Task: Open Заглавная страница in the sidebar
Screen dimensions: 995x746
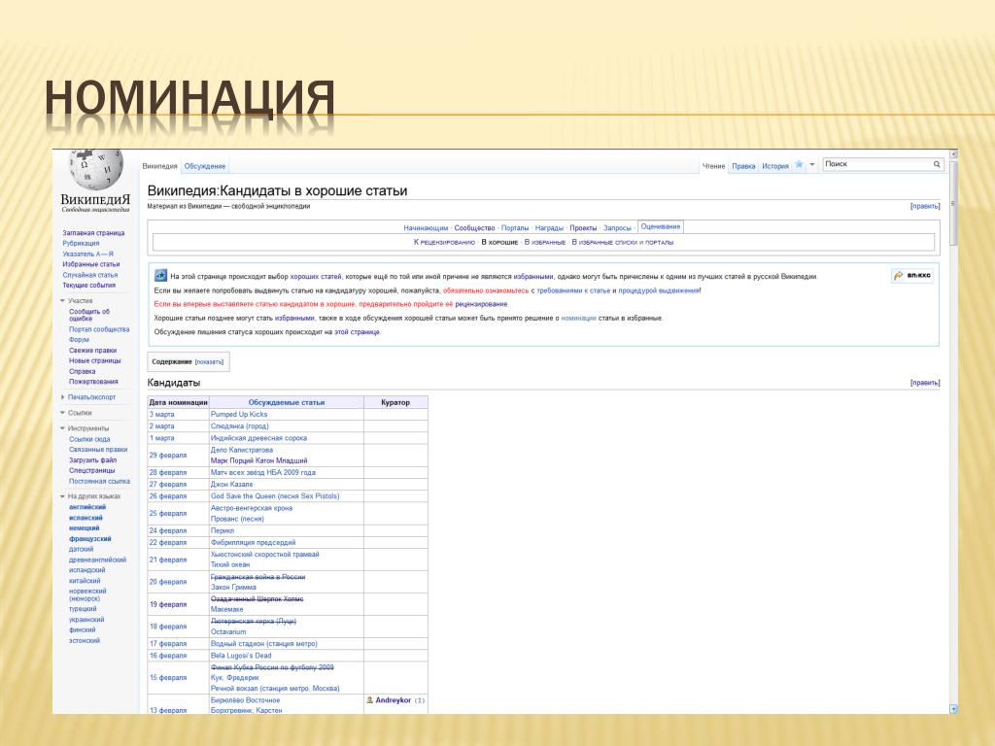Action: click(x=93, y=233)
